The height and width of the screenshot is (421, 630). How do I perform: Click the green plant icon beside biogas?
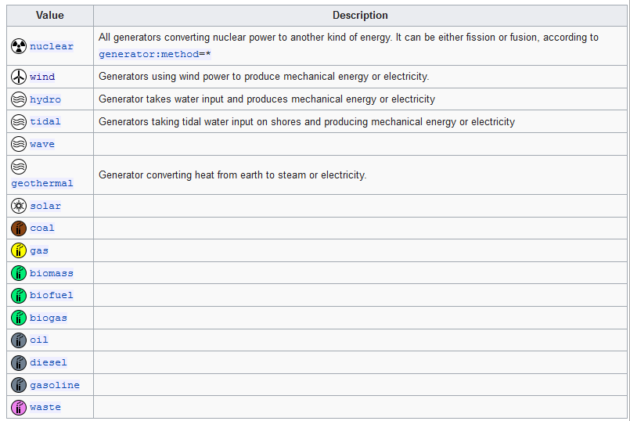click(19, 318)
